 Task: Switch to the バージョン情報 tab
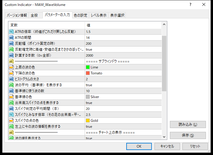17,15
